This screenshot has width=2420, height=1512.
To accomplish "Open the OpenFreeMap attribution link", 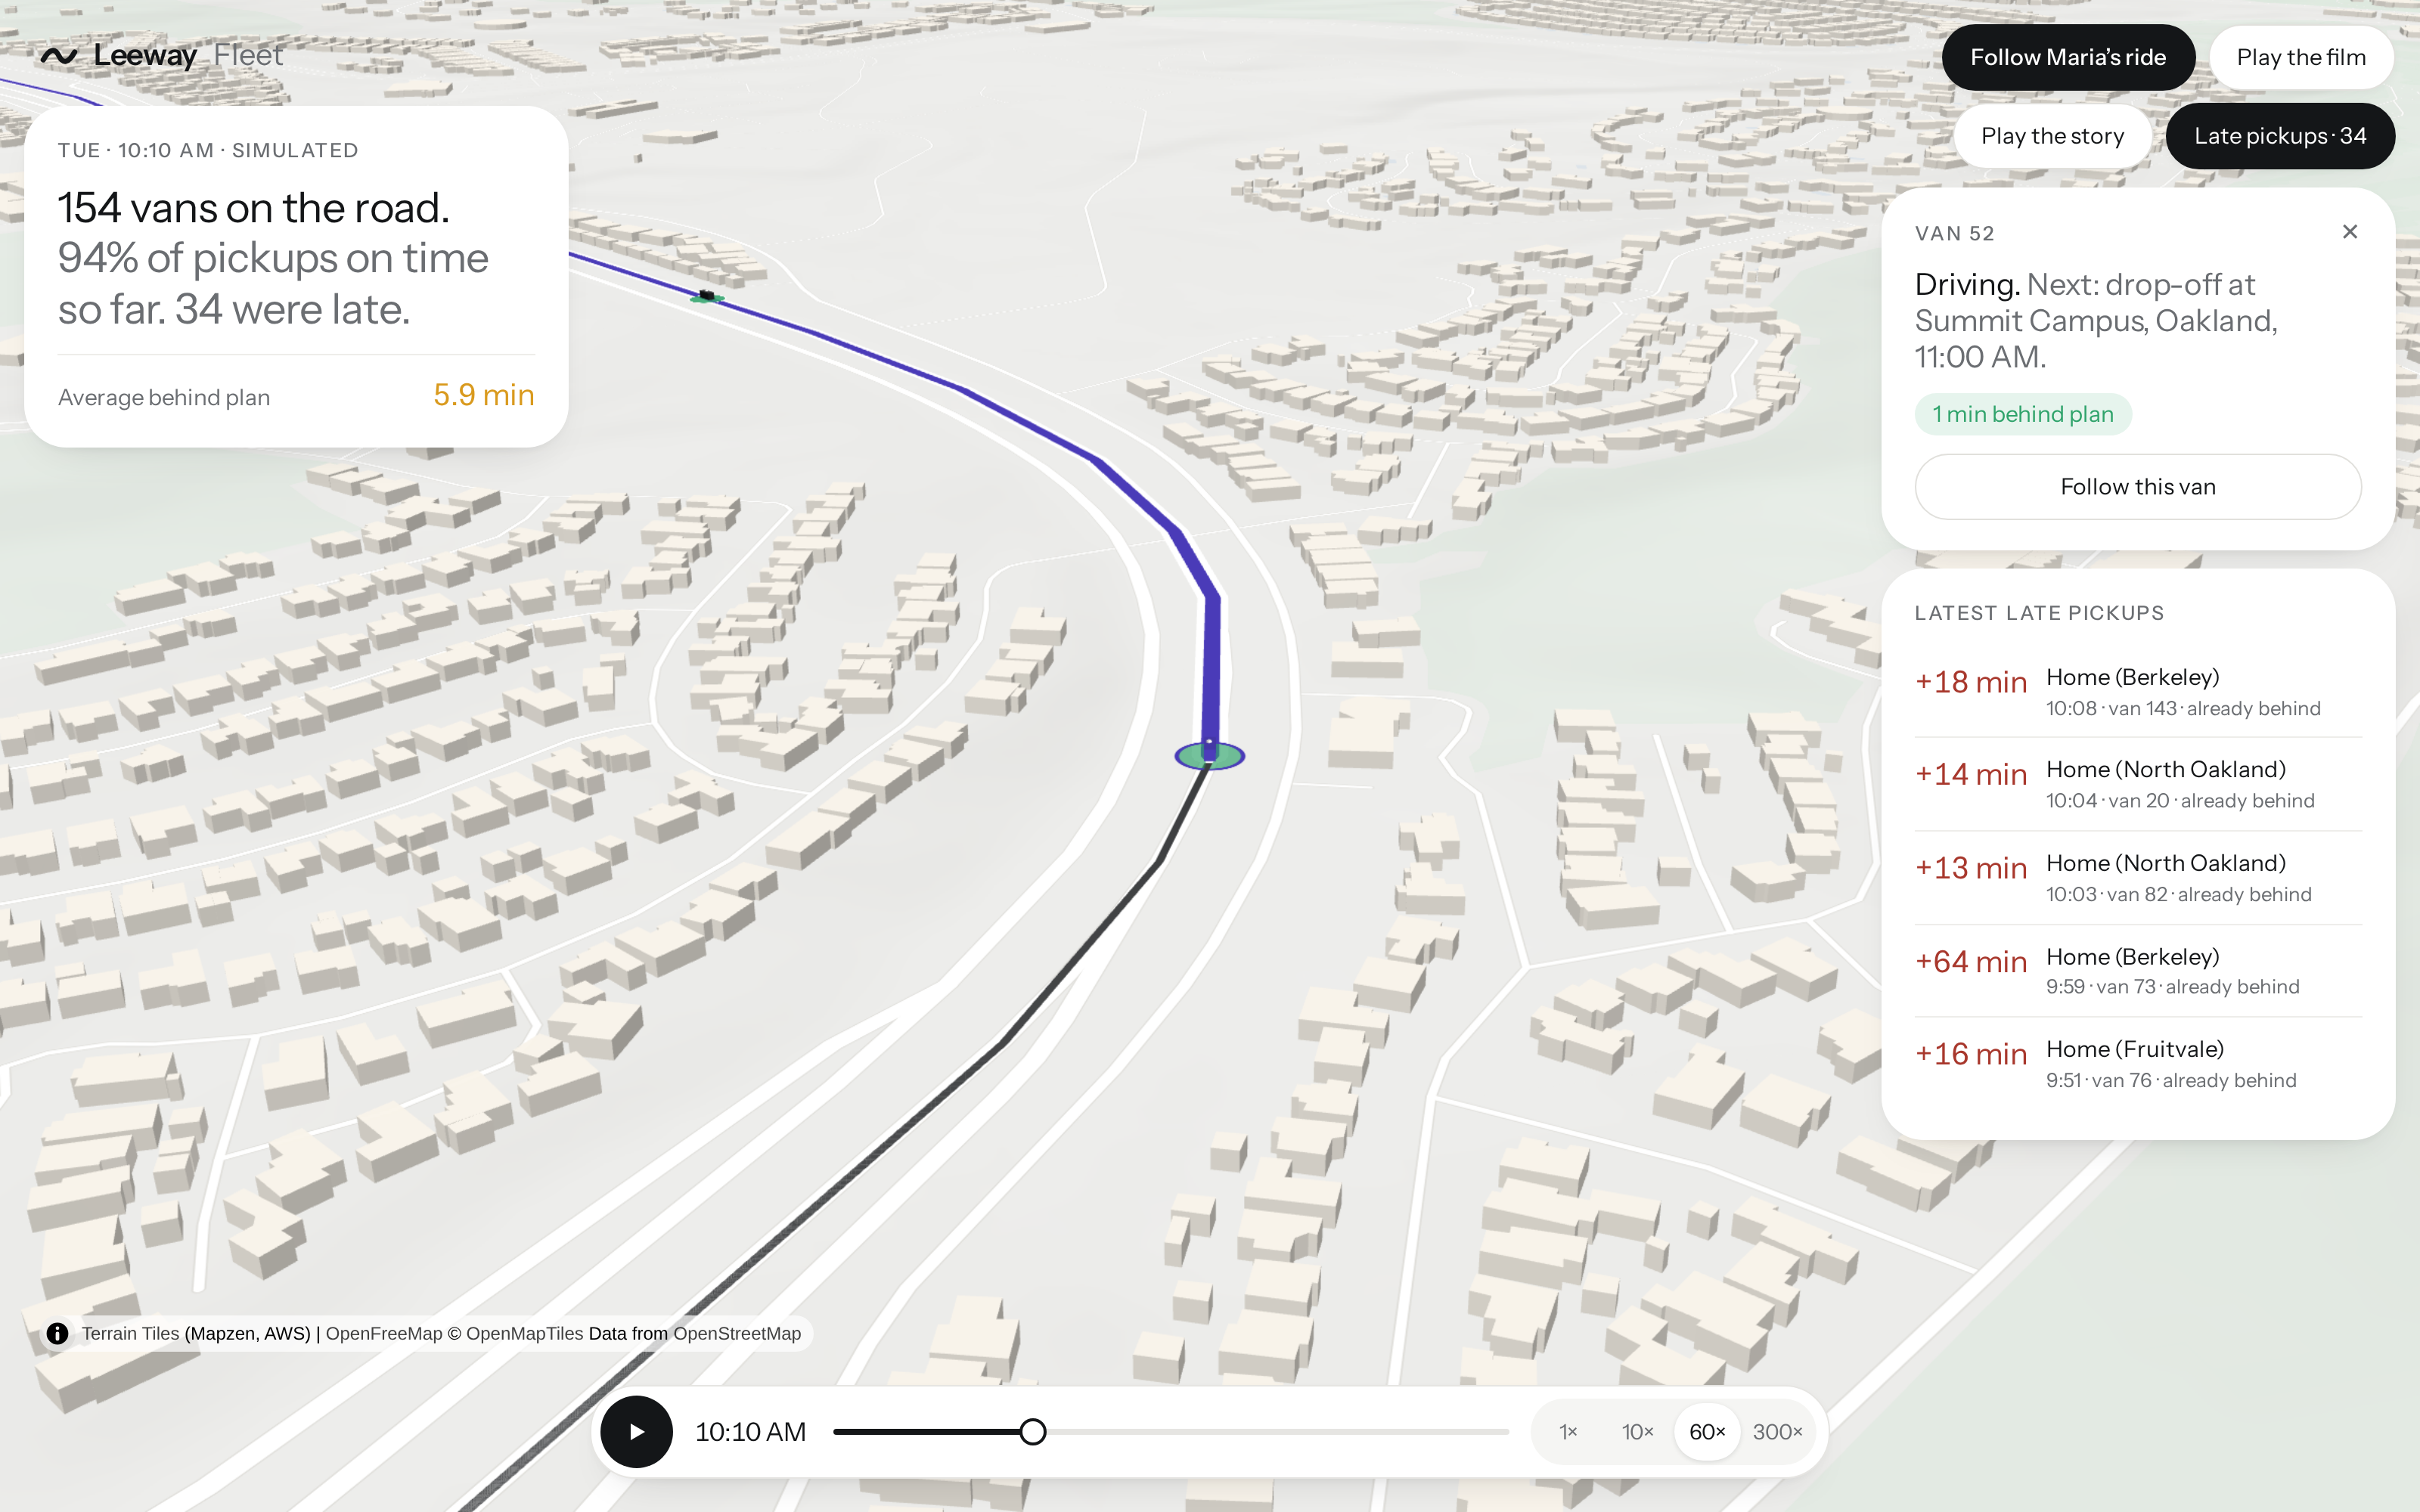I will (x=384, y=1333).
